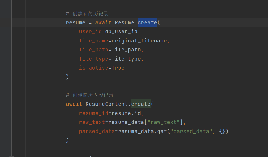Click the True value

tap(118, 68)
